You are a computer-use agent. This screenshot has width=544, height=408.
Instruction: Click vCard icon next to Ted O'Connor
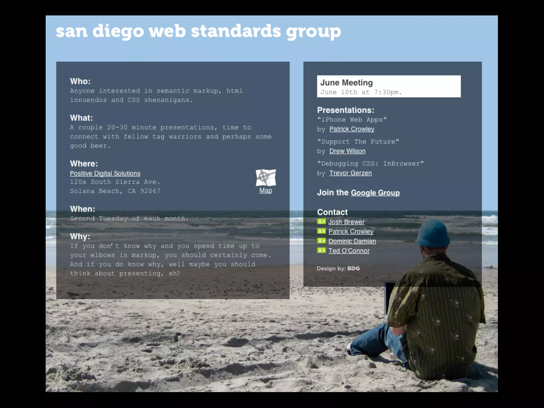[321, 250]
